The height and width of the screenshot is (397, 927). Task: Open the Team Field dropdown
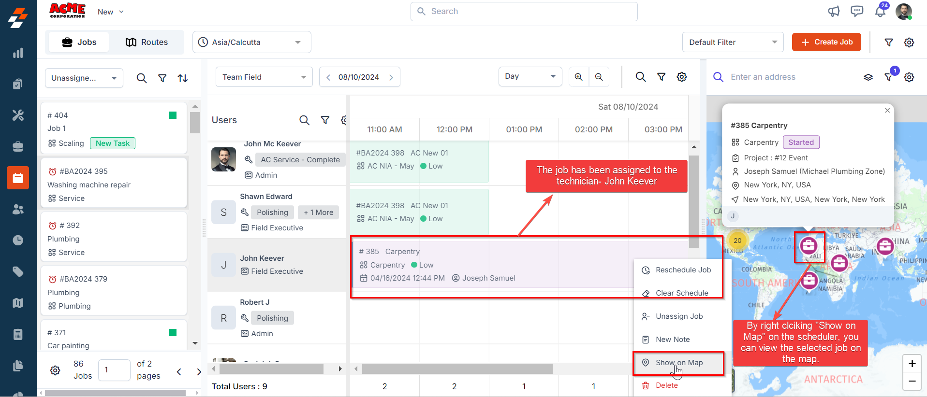point(264,77)
